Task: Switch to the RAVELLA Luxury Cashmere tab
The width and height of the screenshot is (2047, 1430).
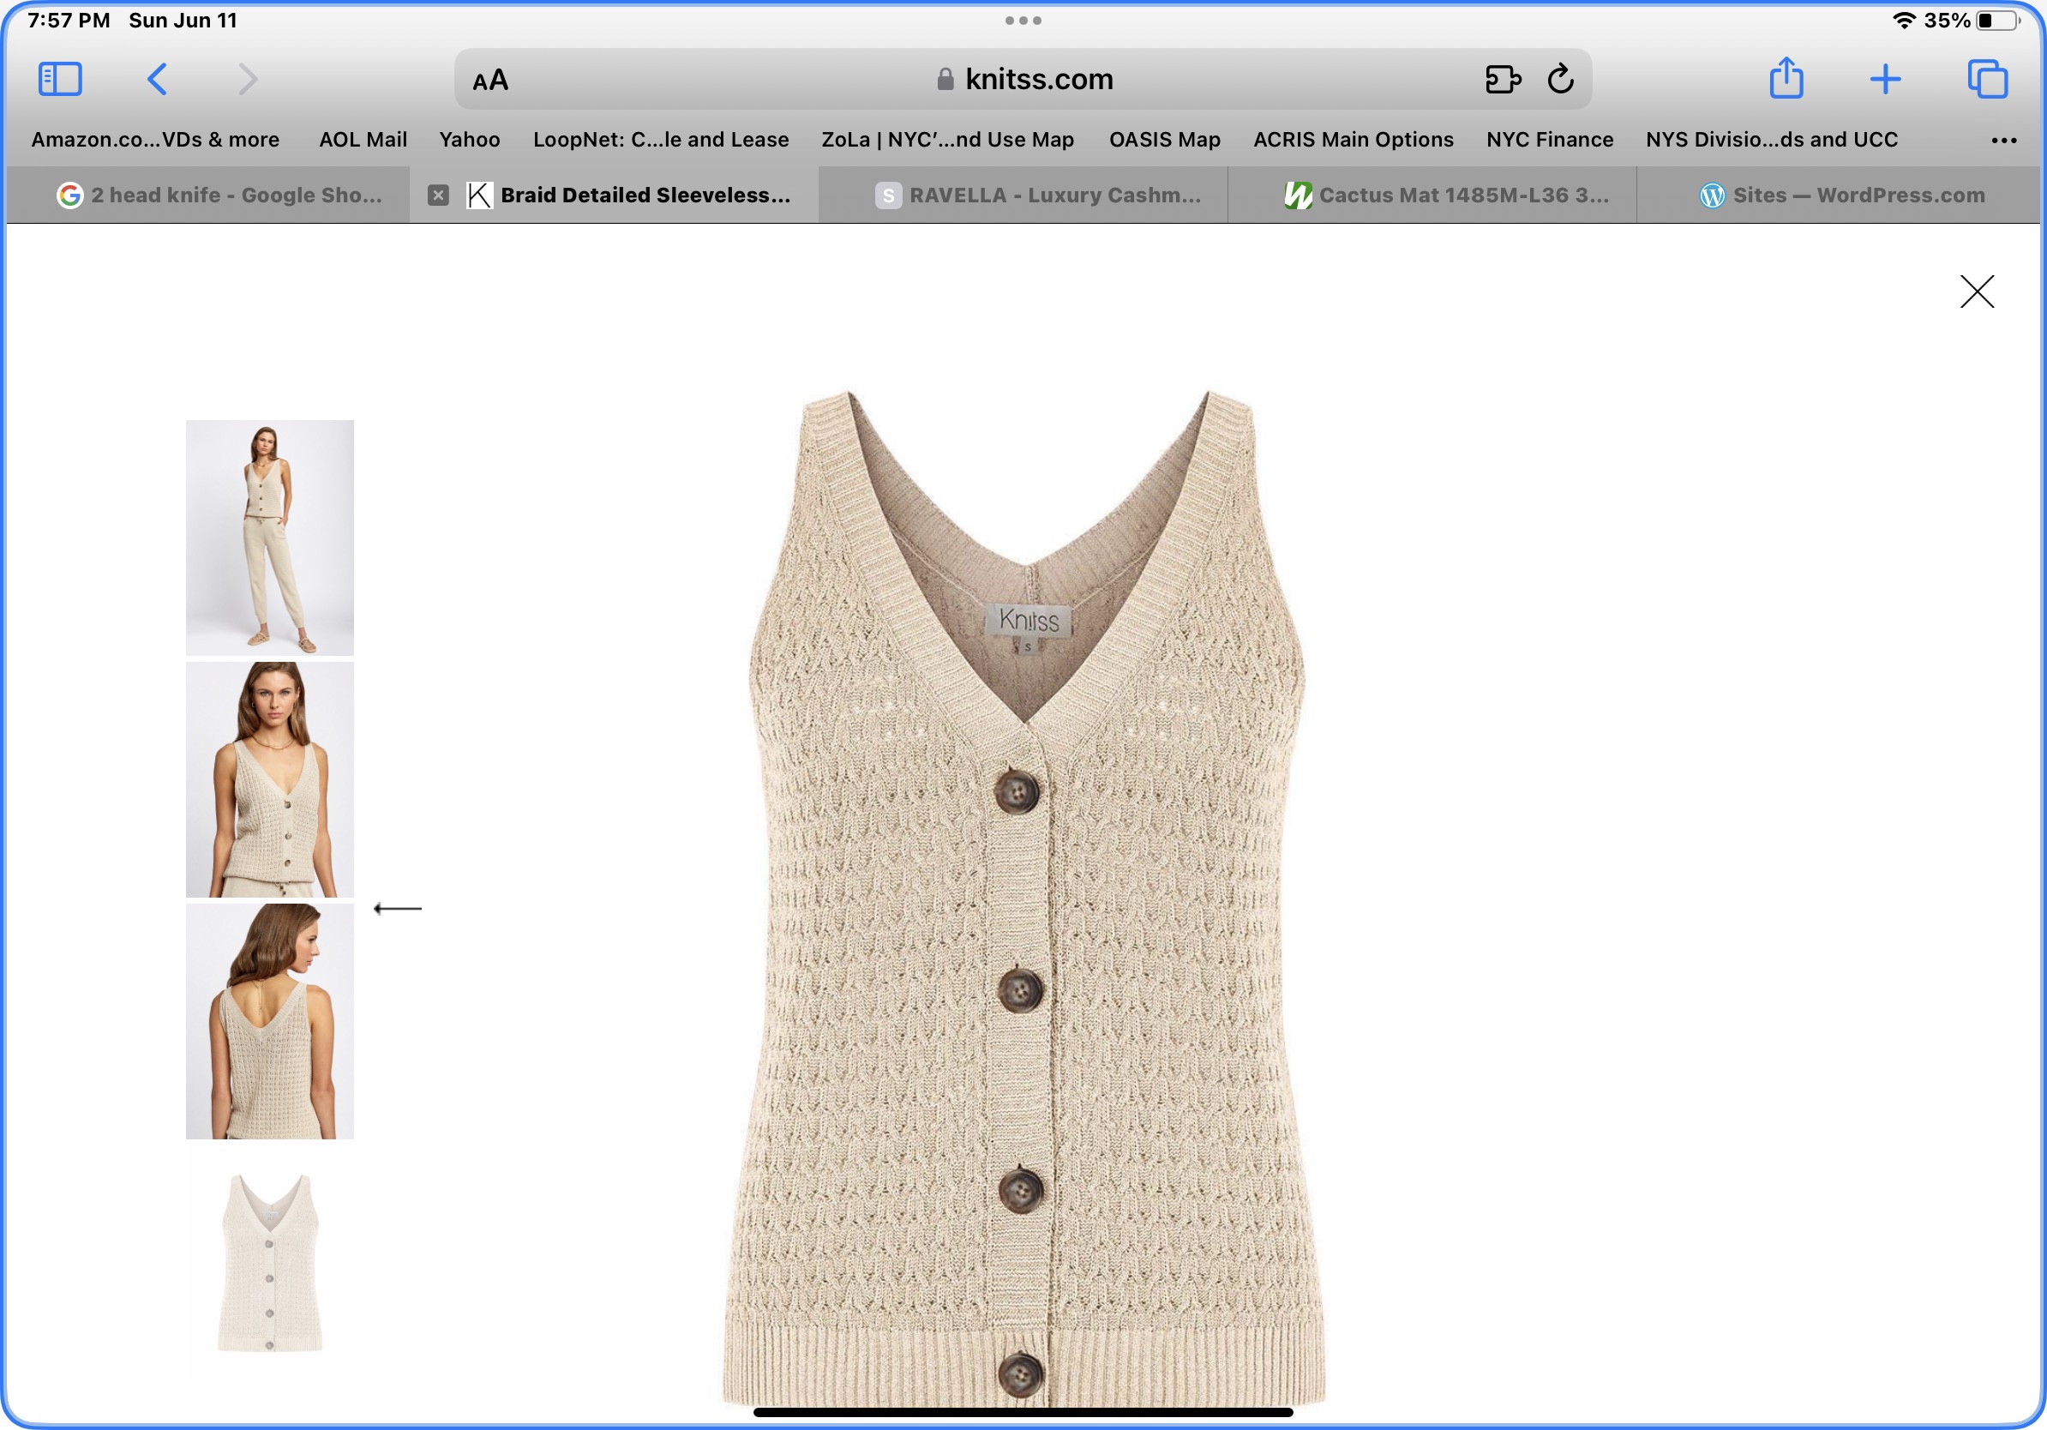Action: pos(1038,195)
